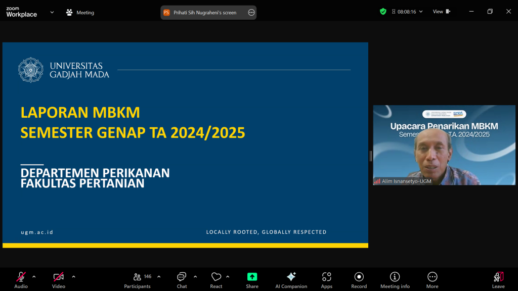Click the participant count 146
This screenshot has height=291, width=518.
[x=148, y=276]
